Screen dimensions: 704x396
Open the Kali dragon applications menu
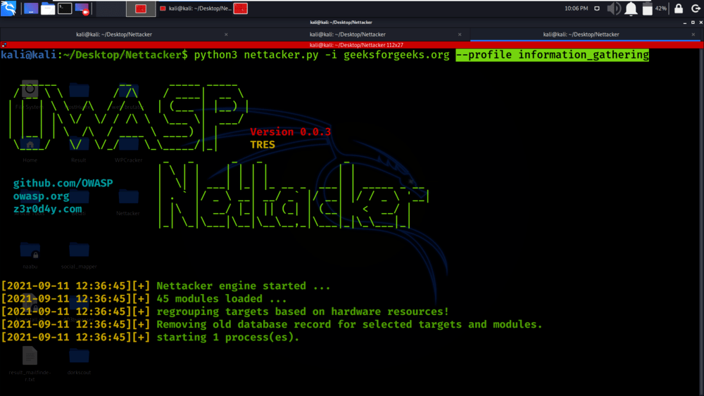(x=8, y=8)
